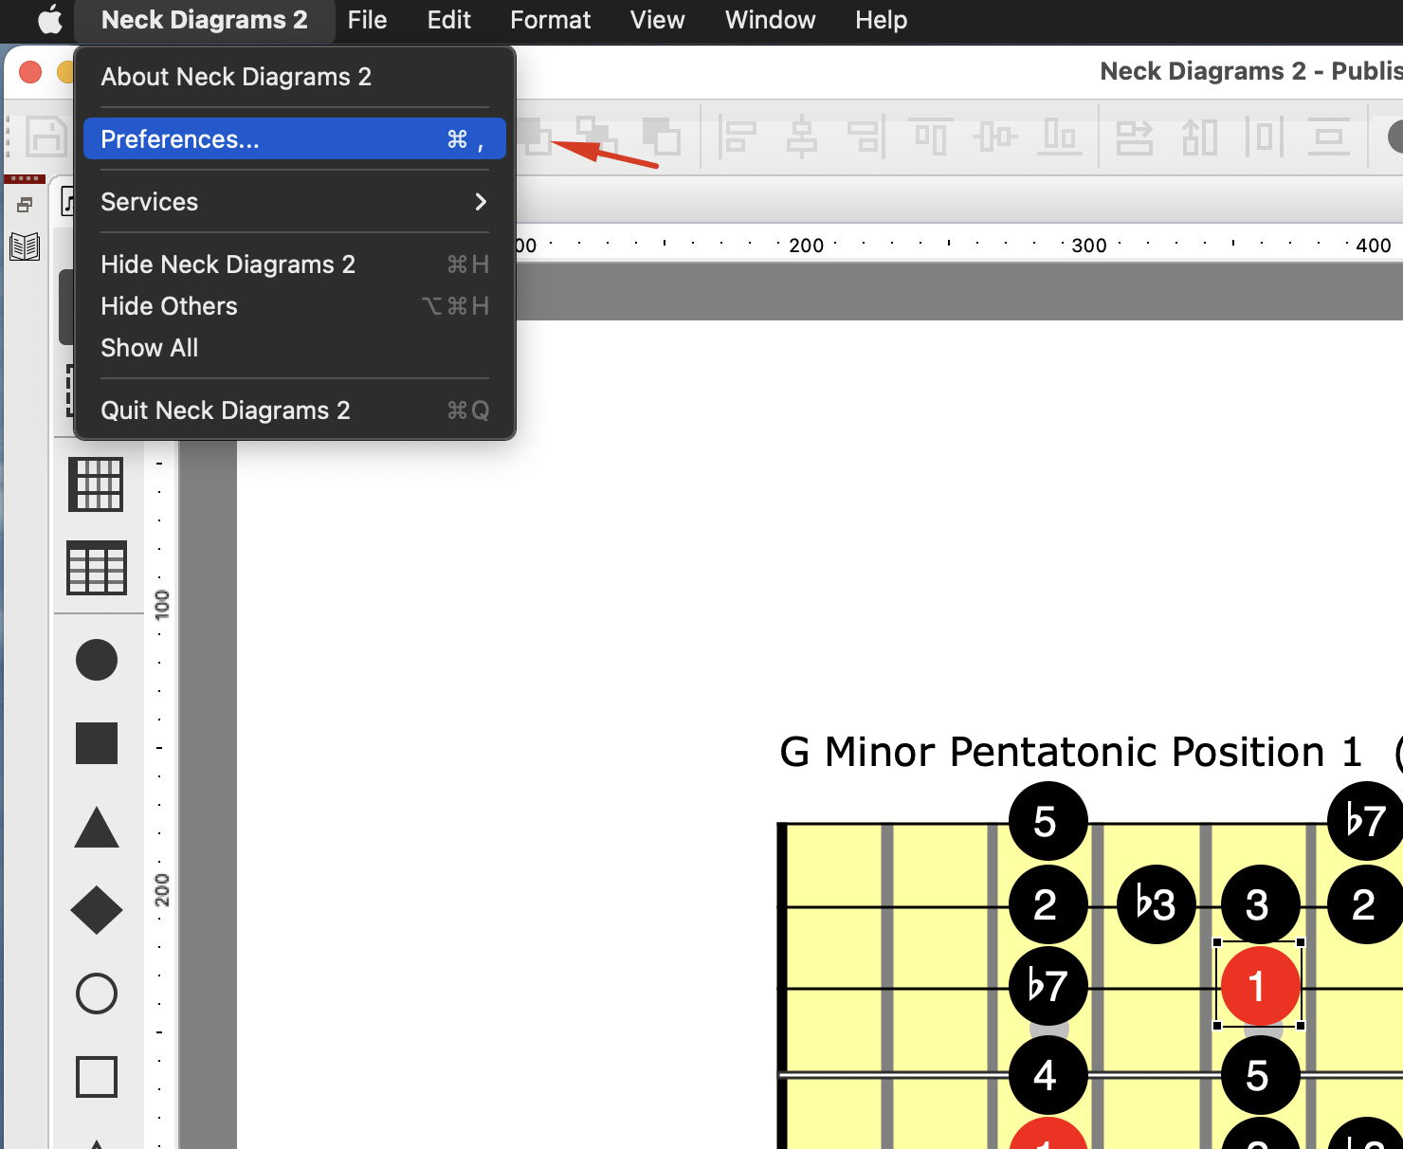Select the 4 note marker on the fretboard
Screen dimensions: 1403x1149
(1048, 1075)
